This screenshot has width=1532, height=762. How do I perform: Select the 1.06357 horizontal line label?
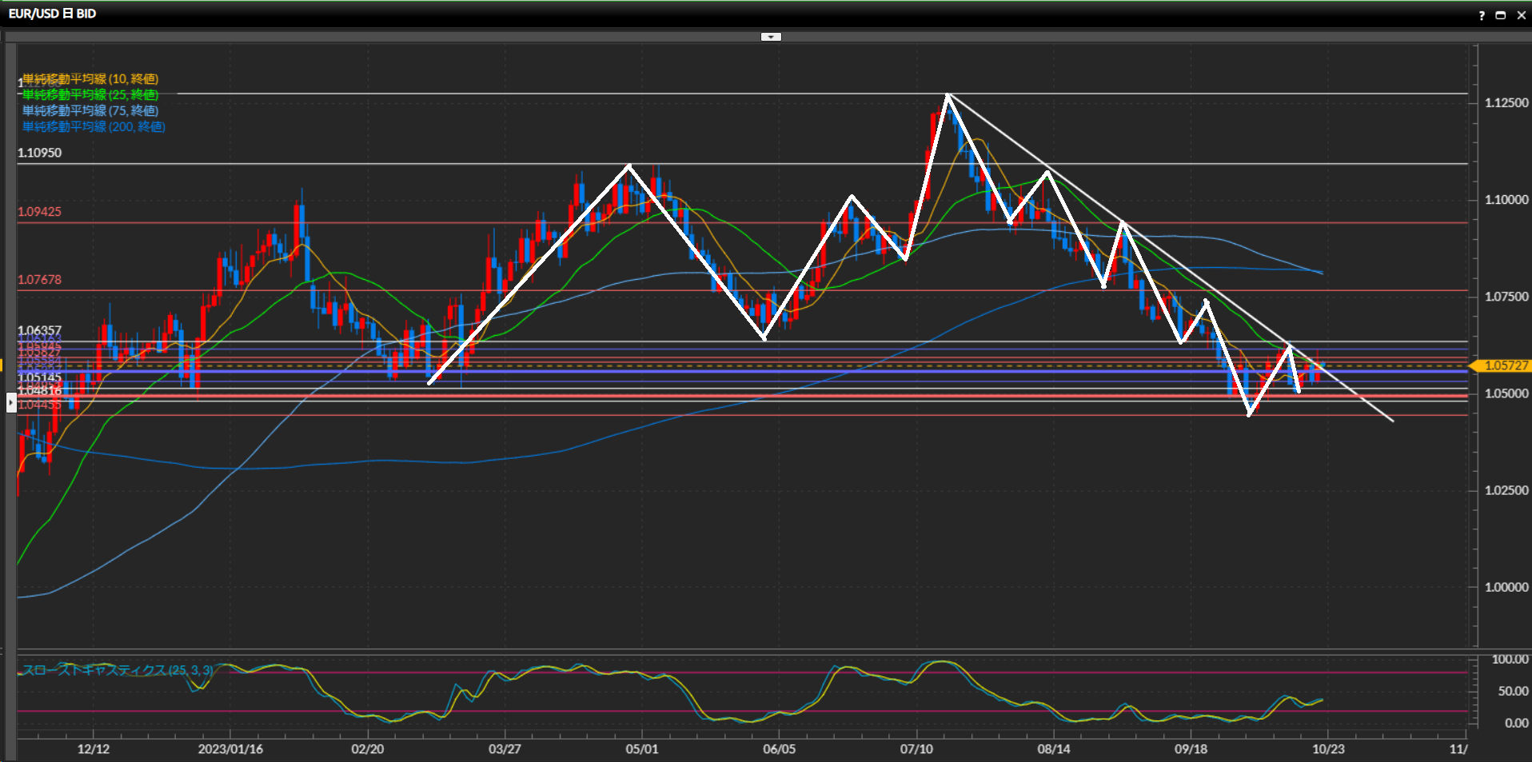[x=39, y=330]
